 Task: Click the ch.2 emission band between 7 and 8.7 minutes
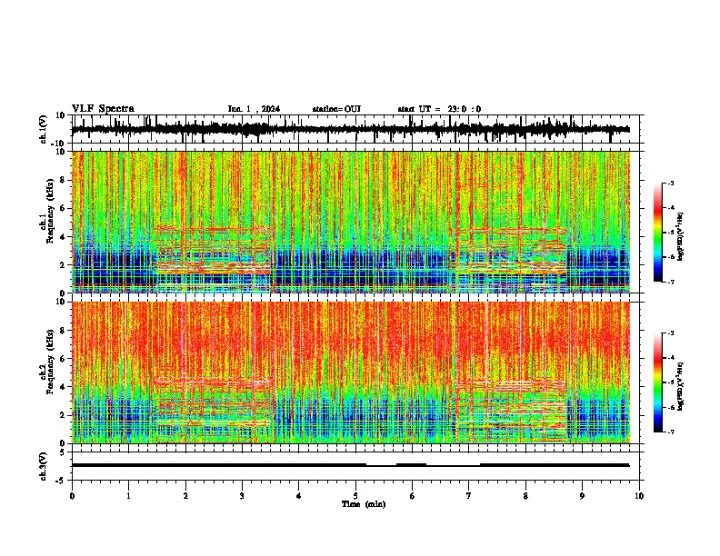[511, 411]
